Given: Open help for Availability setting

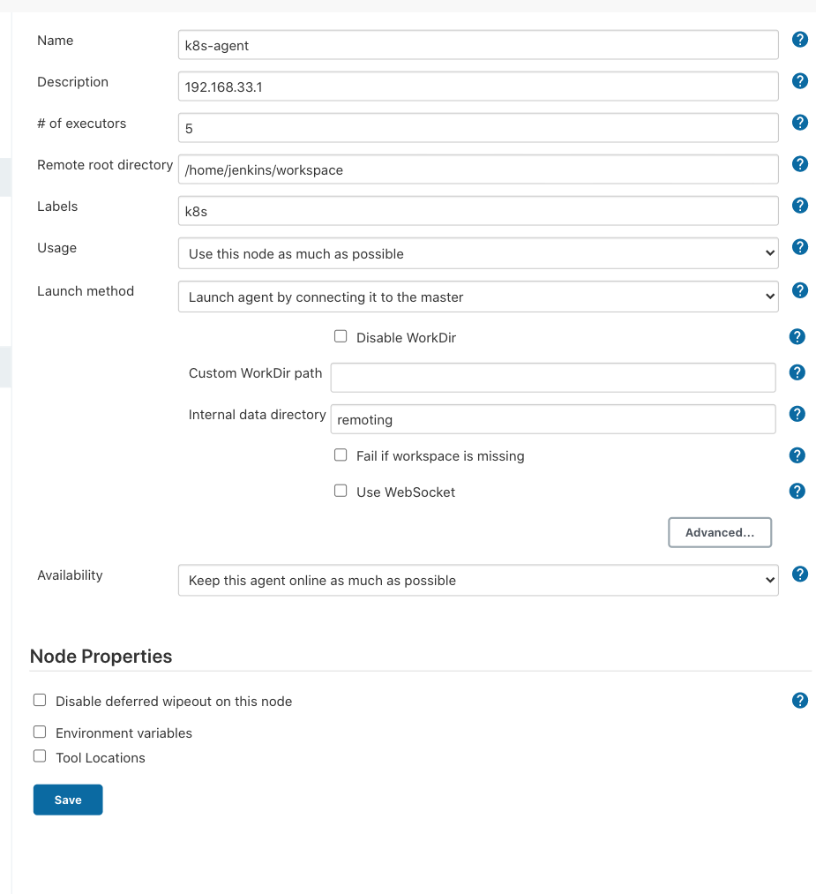Looking at the screenshot, I should (800, 575).
